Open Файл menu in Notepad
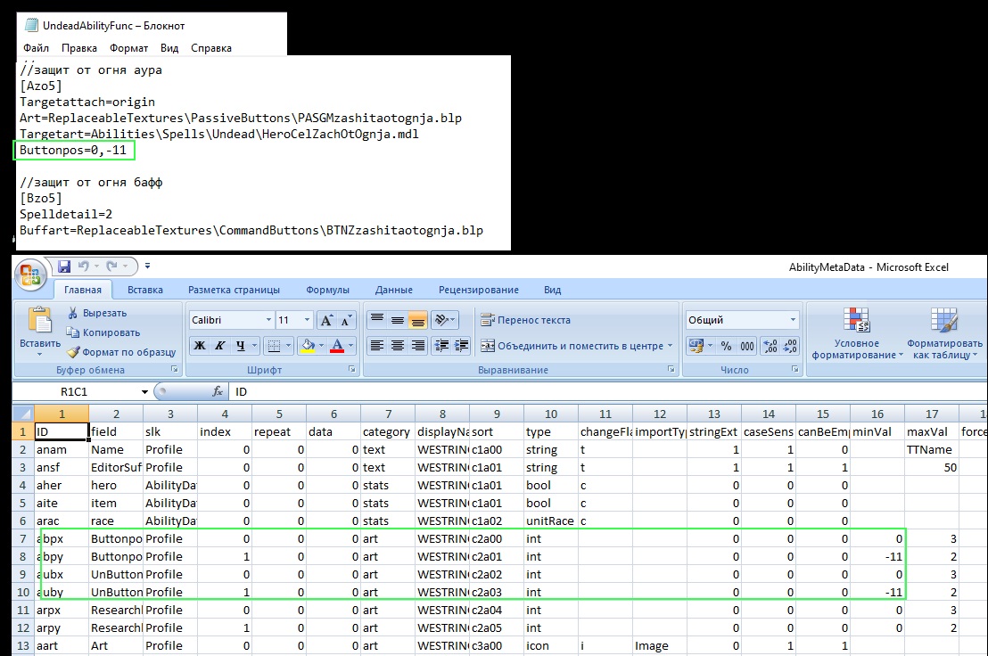Image resolution: width=988 pixels, height=656 pixels. coord(36,48)
